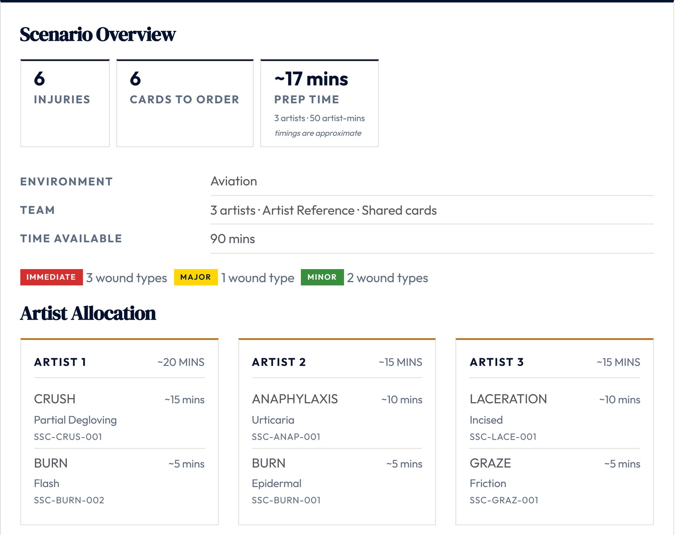Select card code "SSC-LACE-001"
Screen dimensions: 675x535
(503, 437)
